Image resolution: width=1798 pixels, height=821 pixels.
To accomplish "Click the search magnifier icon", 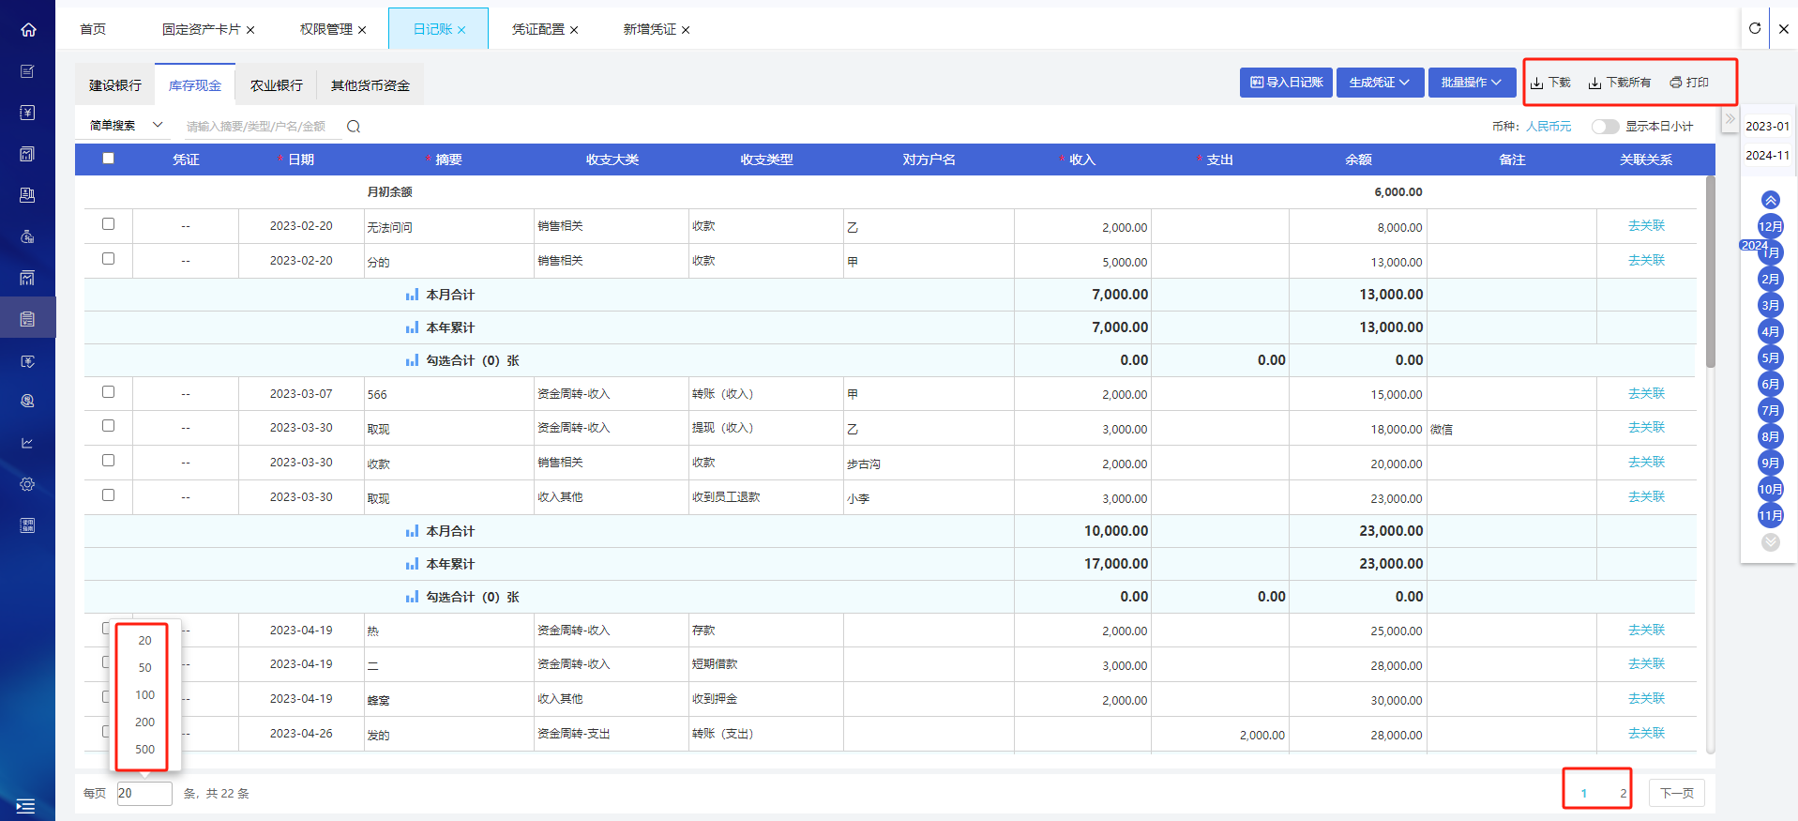I will coord(354,127).
